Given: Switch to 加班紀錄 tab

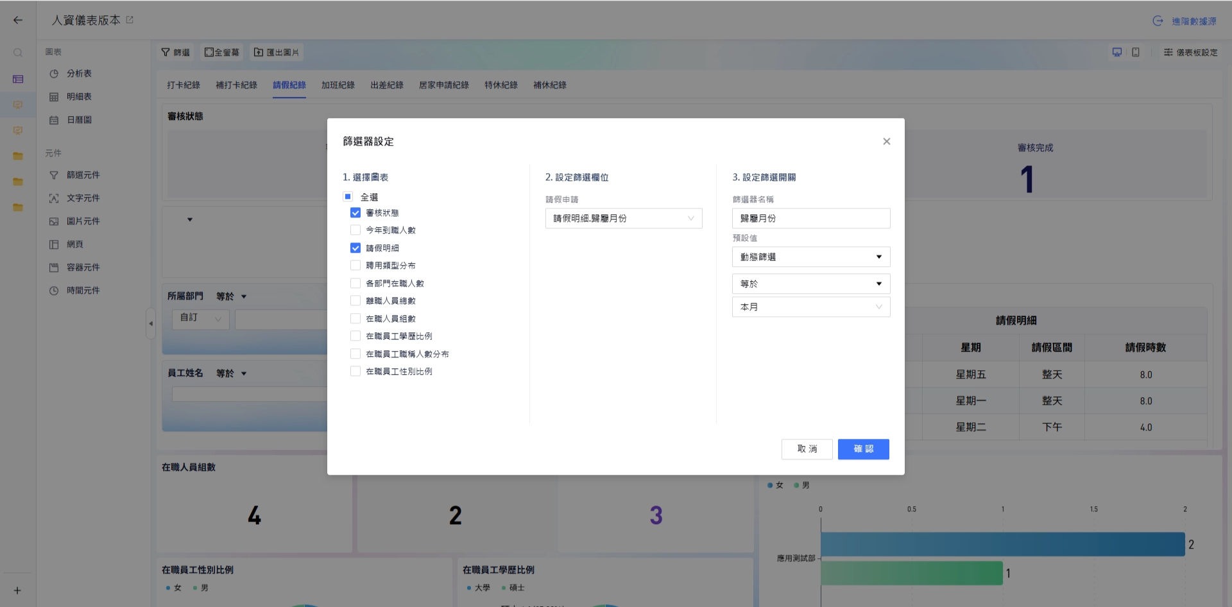Looking at the screenshot, I should tap(338, 85).
